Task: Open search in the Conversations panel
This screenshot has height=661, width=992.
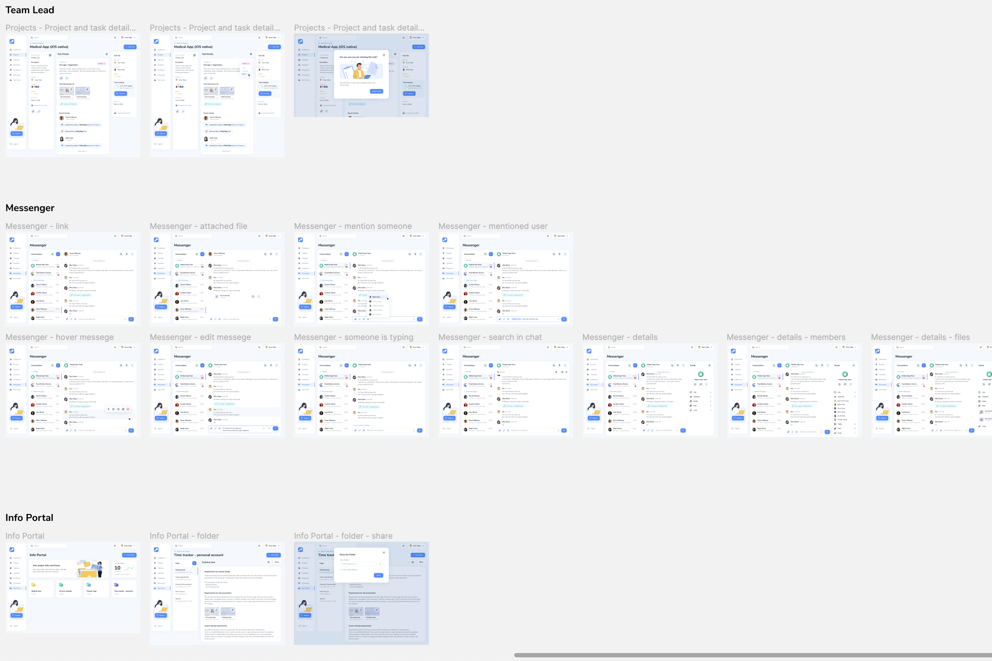Action: click(x=53, y=255)
